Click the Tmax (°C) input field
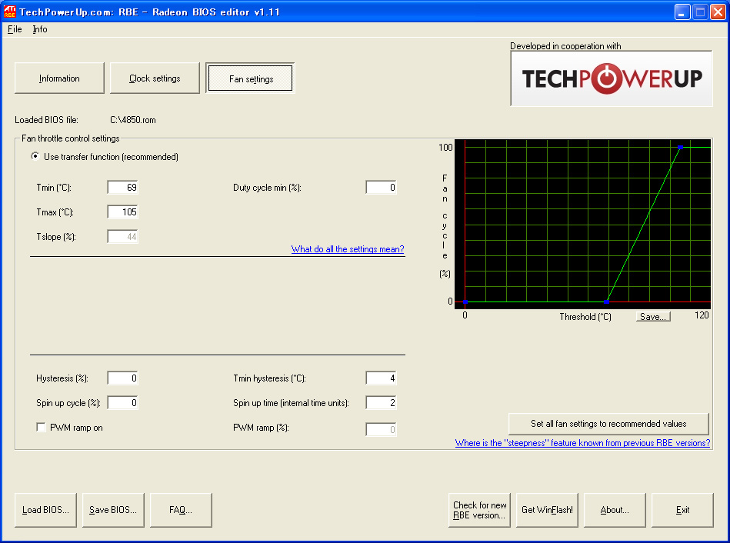730x543 pixels. coord(123,212)
